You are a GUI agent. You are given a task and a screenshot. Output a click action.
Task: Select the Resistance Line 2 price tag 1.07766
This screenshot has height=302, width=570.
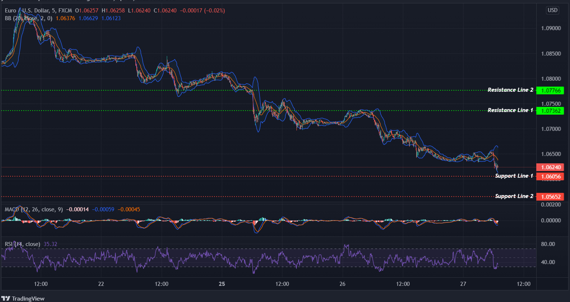point(550,90)
